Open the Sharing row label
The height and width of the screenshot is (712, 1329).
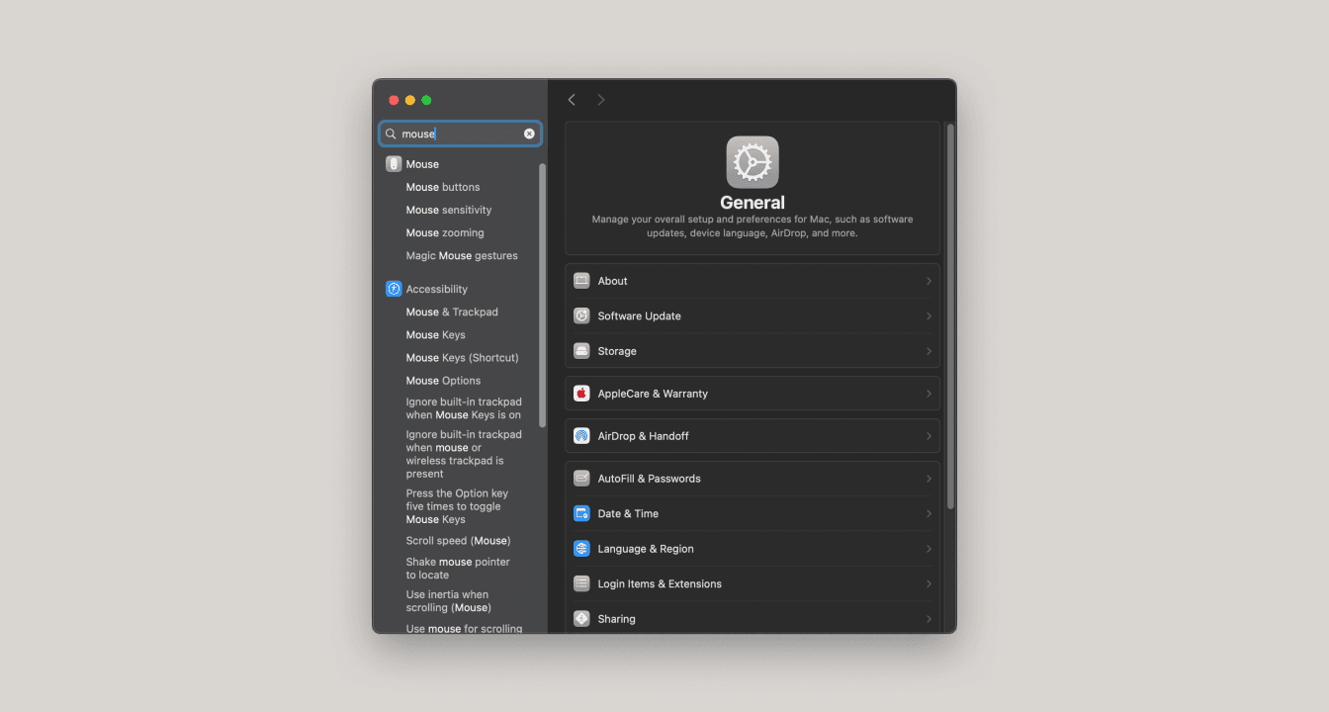[x=617, y=619]
